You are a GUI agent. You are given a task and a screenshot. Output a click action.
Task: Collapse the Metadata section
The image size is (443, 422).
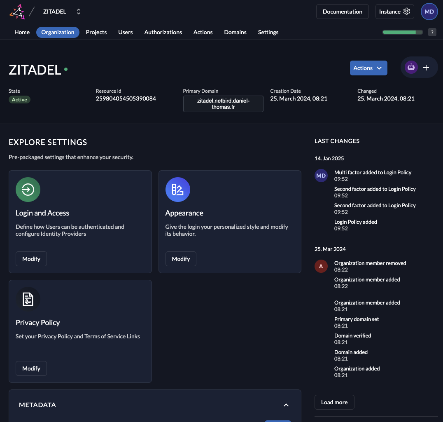[286, 405]
